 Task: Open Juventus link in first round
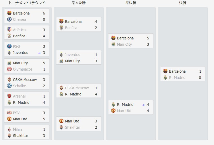(x=21, y=53)
